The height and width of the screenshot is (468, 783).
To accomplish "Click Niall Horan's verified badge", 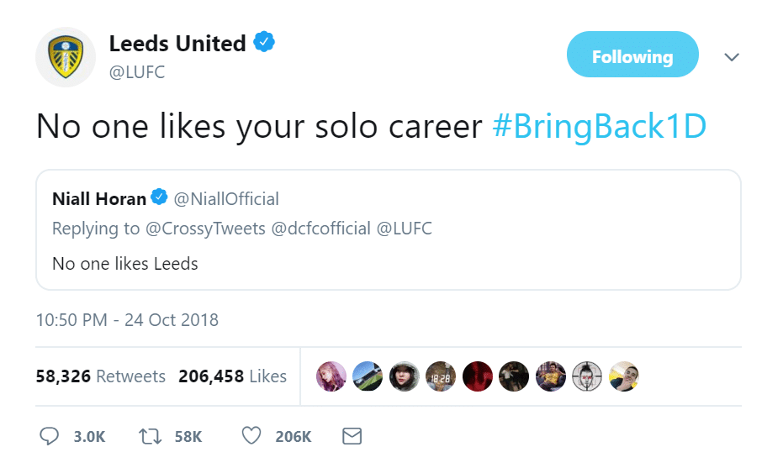I will pyautogui.click(x=159, y=198).
